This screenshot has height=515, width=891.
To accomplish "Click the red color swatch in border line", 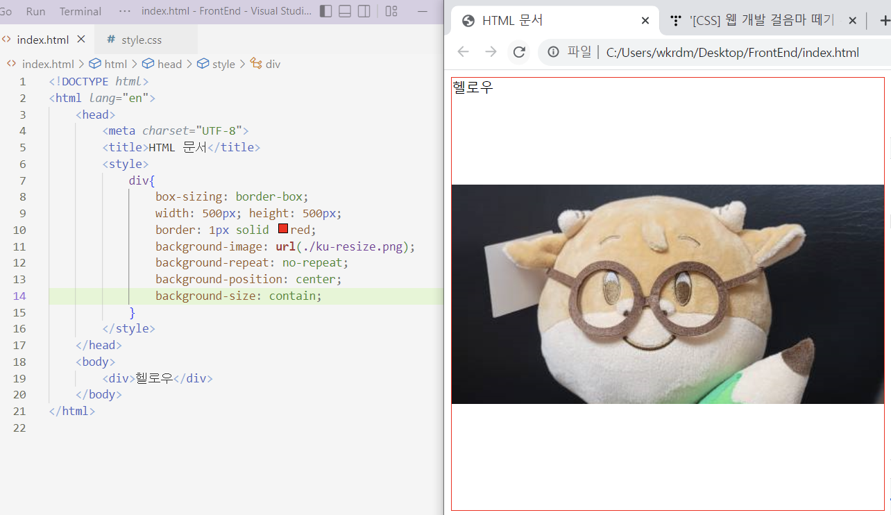I will coord(283,229).
